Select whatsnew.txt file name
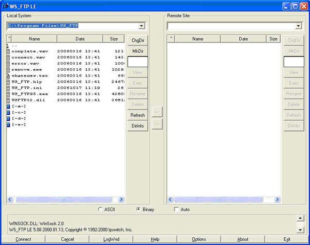Viewport: 310px width, 245px height. coord(30,76)
